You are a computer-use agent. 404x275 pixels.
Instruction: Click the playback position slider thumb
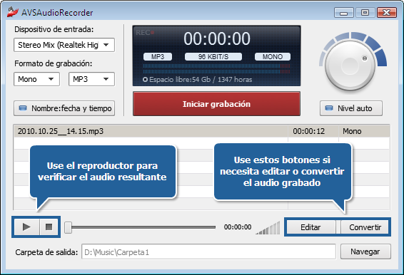pyautogui.click(x=68, y=227)
